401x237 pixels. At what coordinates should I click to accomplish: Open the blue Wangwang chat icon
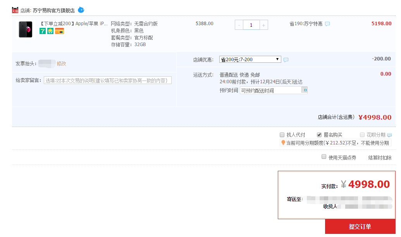[x=81, y=10]
